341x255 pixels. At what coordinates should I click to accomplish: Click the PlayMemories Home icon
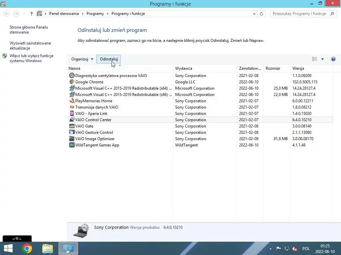[x=72, y=101]
